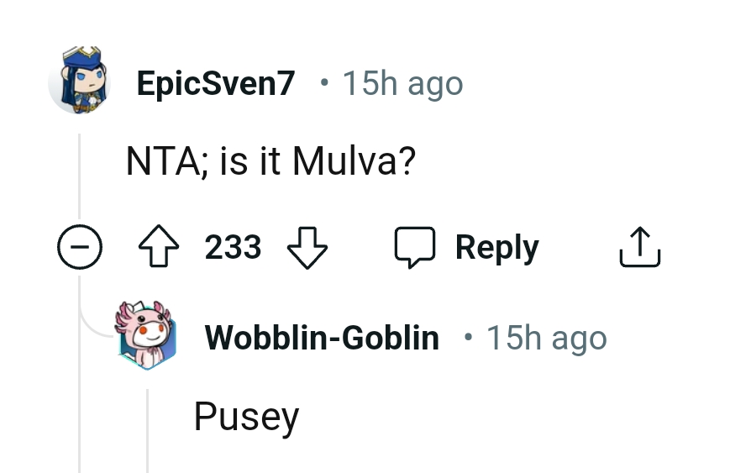Screen dimensions: 730x473
Task: Visit the Wobblin-Goblin username link
Action: [x=322, y=338]
